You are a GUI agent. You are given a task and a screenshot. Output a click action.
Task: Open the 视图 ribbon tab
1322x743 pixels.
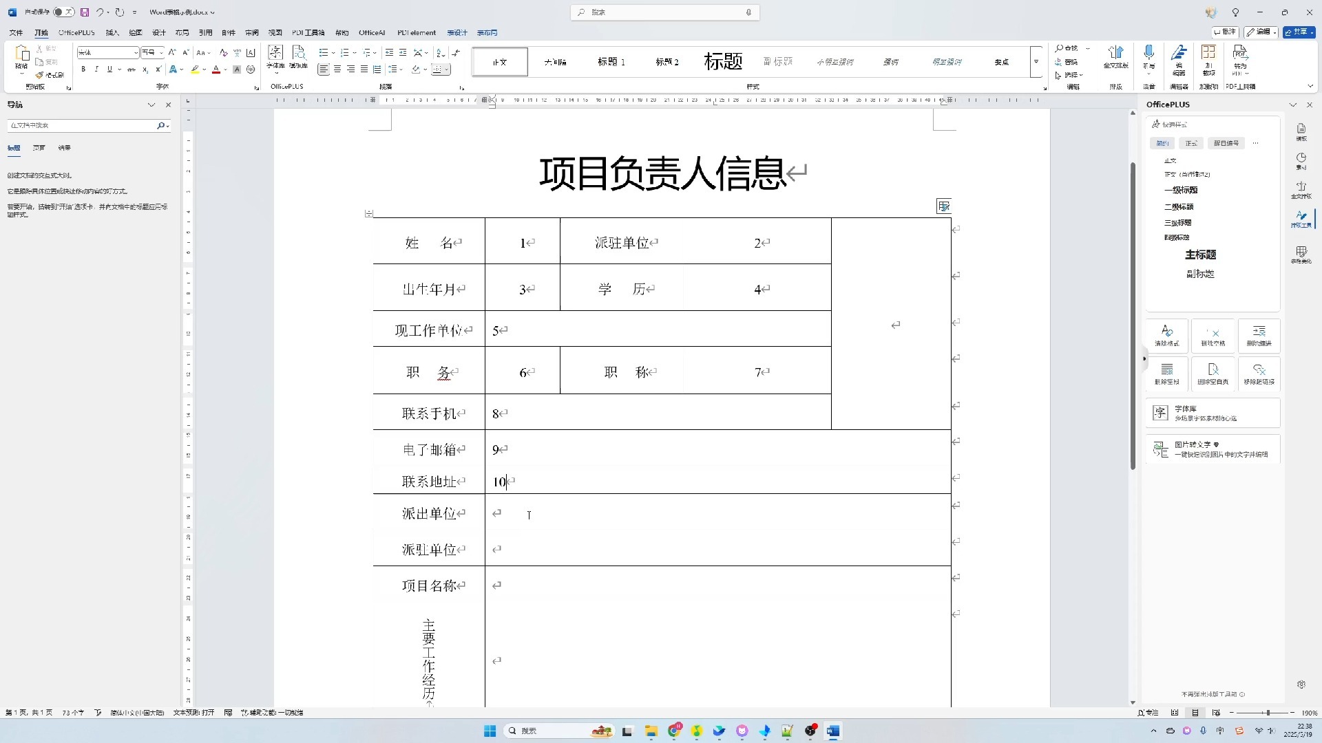(x=275, y=32)
